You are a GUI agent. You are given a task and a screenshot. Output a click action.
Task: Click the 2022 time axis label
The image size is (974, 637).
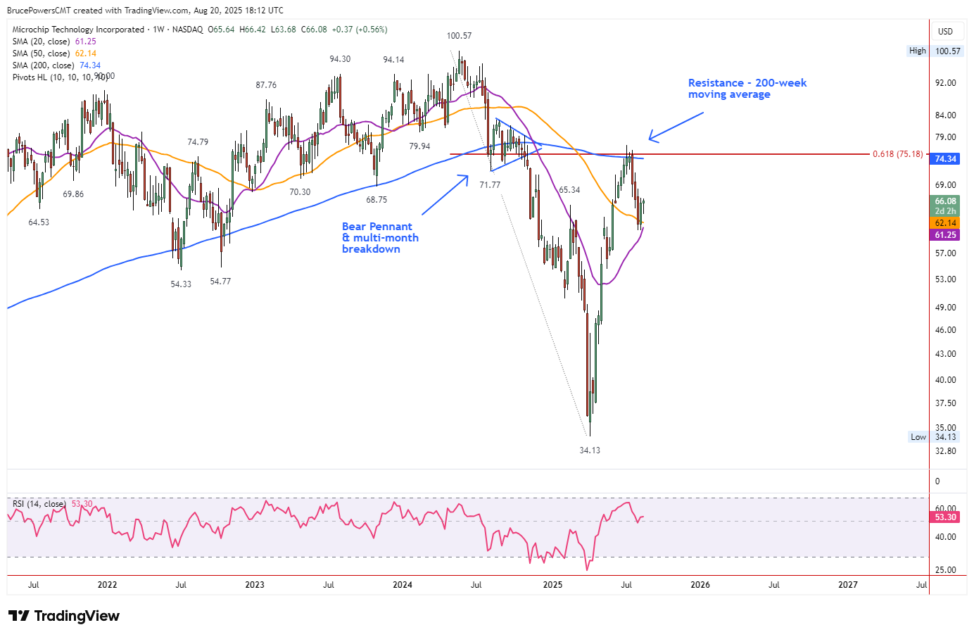point(107,585)
